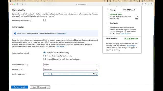163x91 pixels.
Task: Open Spotlight search icon in menu bar
Action: click(x=137, y=1)
